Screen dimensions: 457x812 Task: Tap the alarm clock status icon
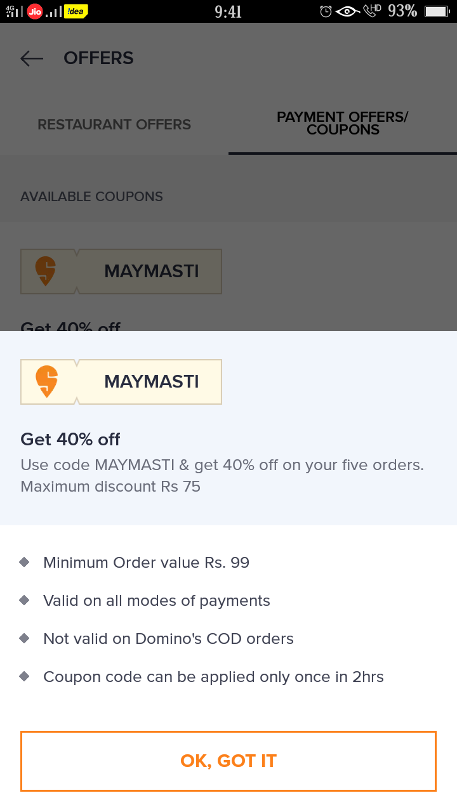[x=326, y=11]
